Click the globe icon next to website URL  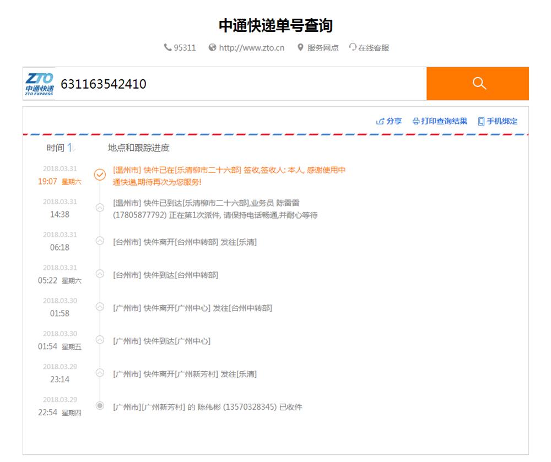point(212,47)
